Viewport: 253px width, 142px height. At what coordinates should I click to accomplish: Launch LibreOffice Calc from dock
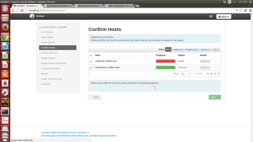[5, 56]
